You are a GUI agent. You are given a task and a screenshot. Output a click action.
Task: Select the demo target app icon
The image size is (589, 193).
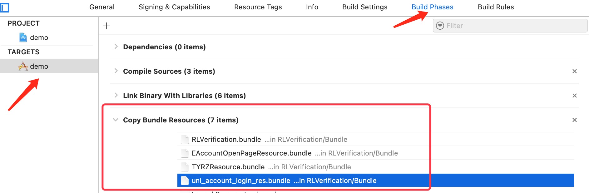click(23, 66)
